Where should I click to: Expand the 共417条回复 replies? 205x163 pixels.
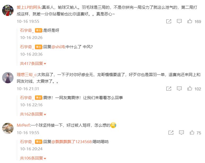coord(33,63)
